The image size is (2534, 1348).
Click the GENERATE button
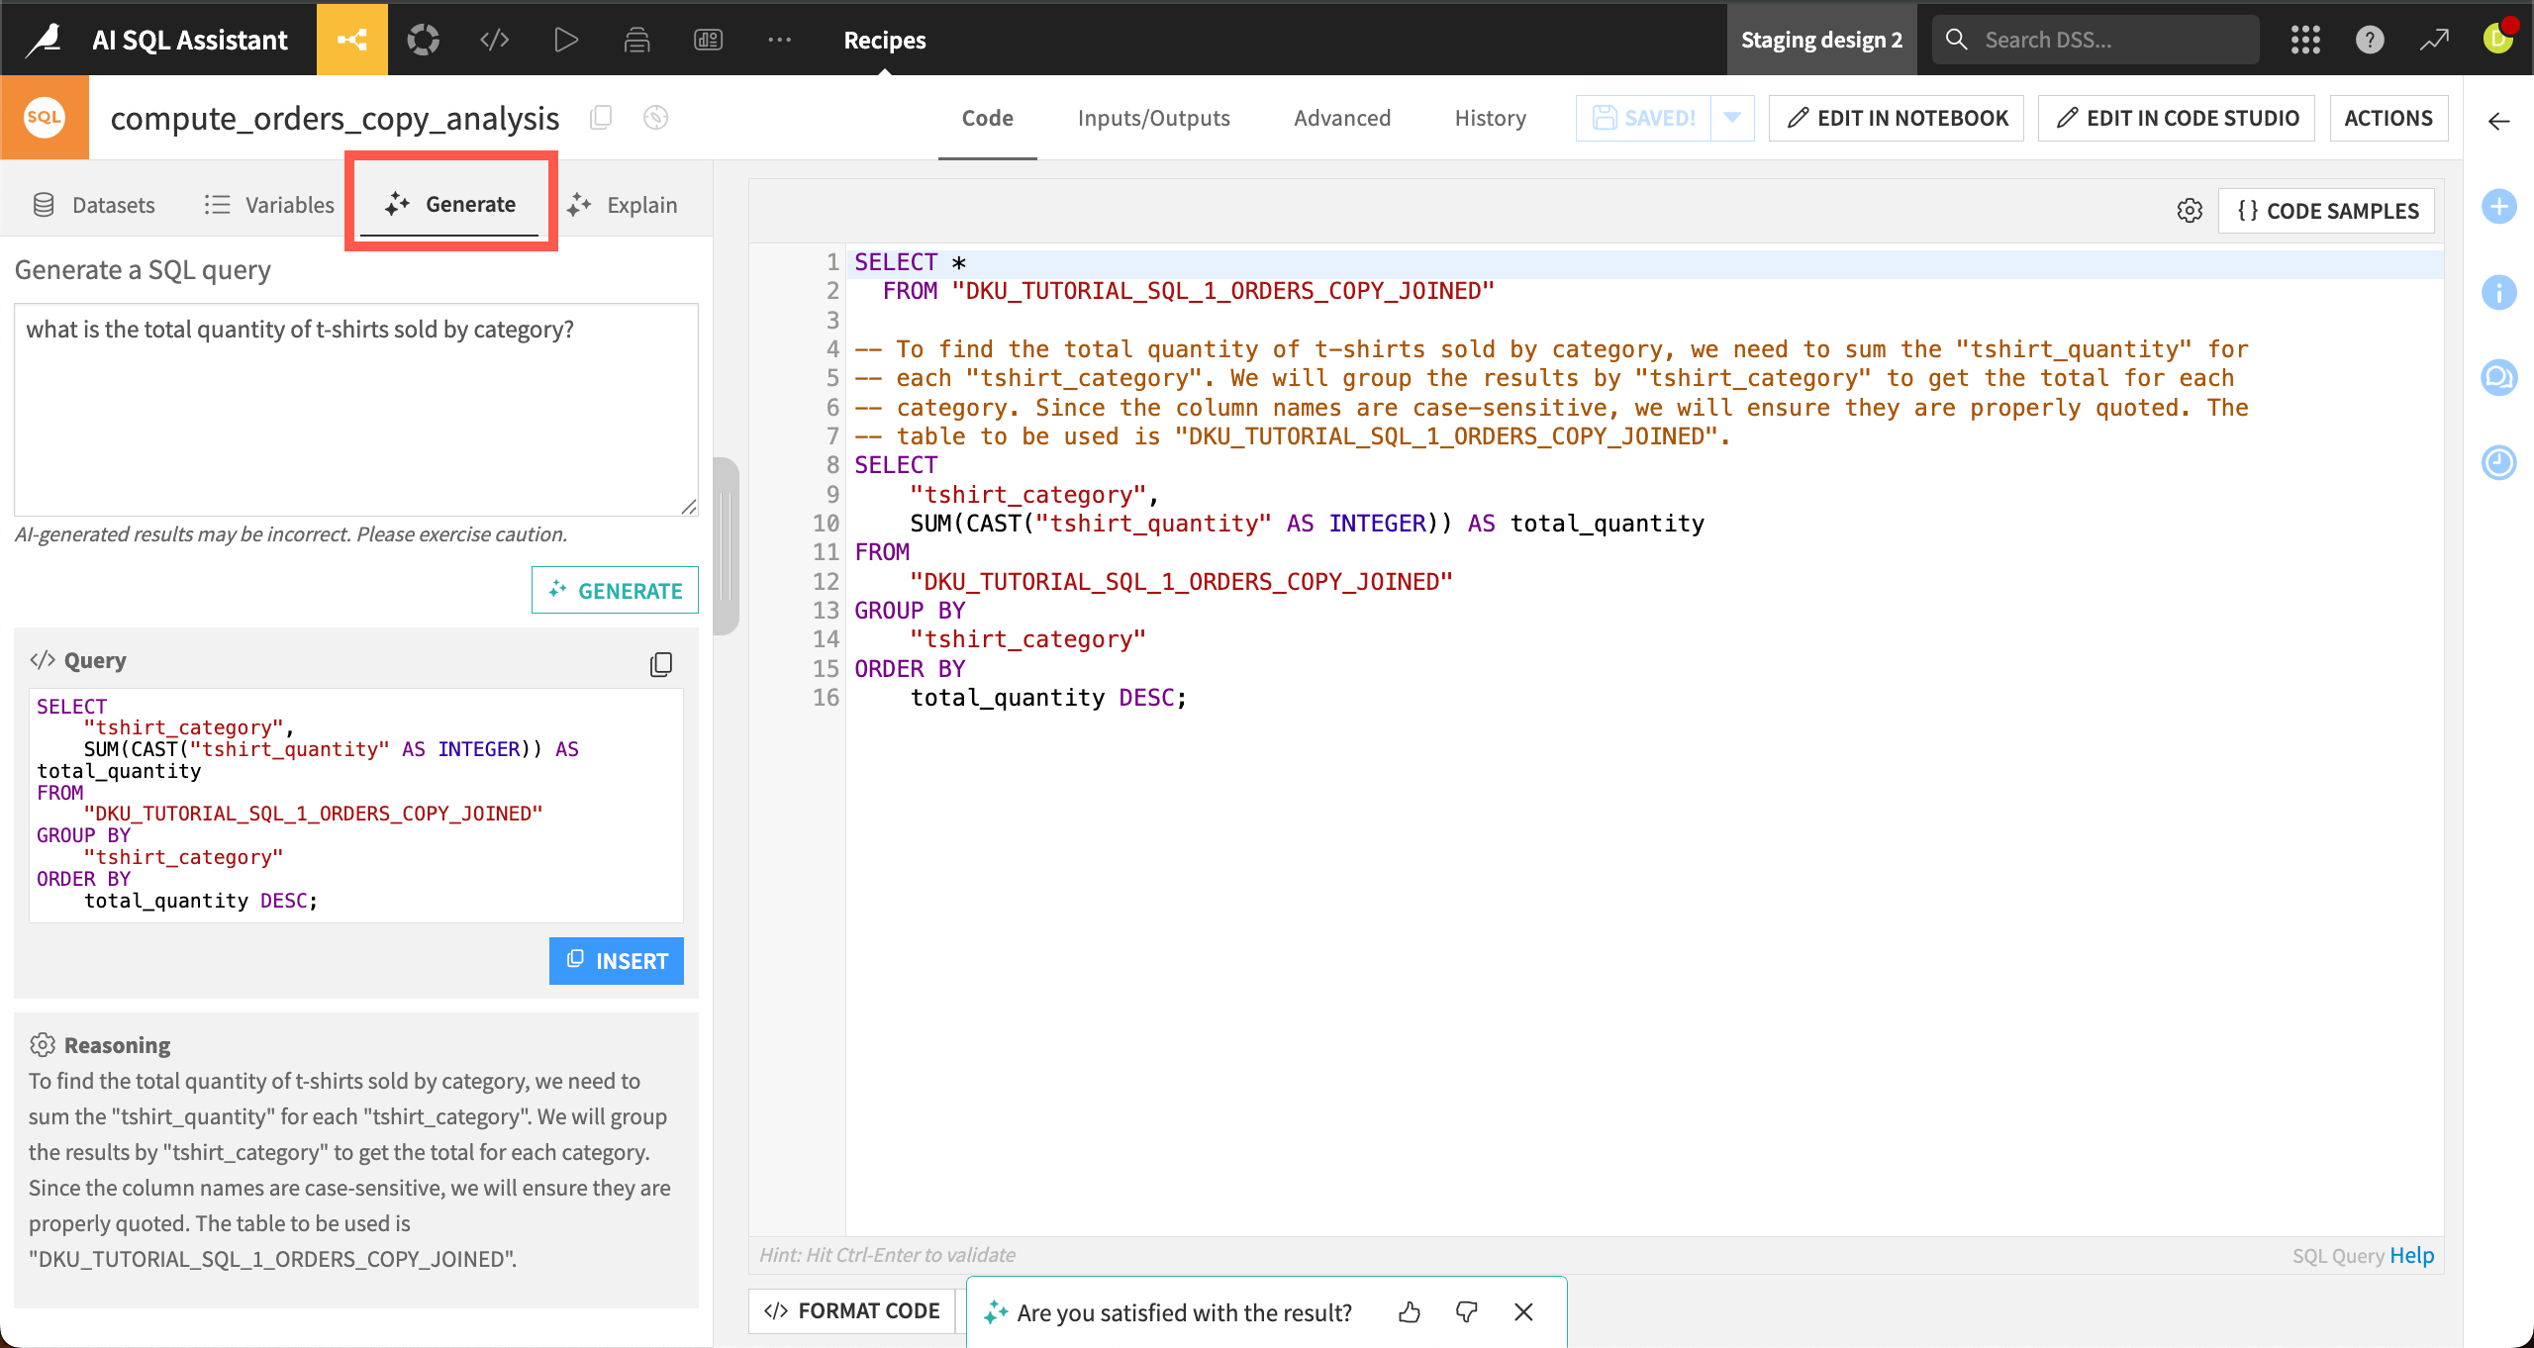coord(615,590)
